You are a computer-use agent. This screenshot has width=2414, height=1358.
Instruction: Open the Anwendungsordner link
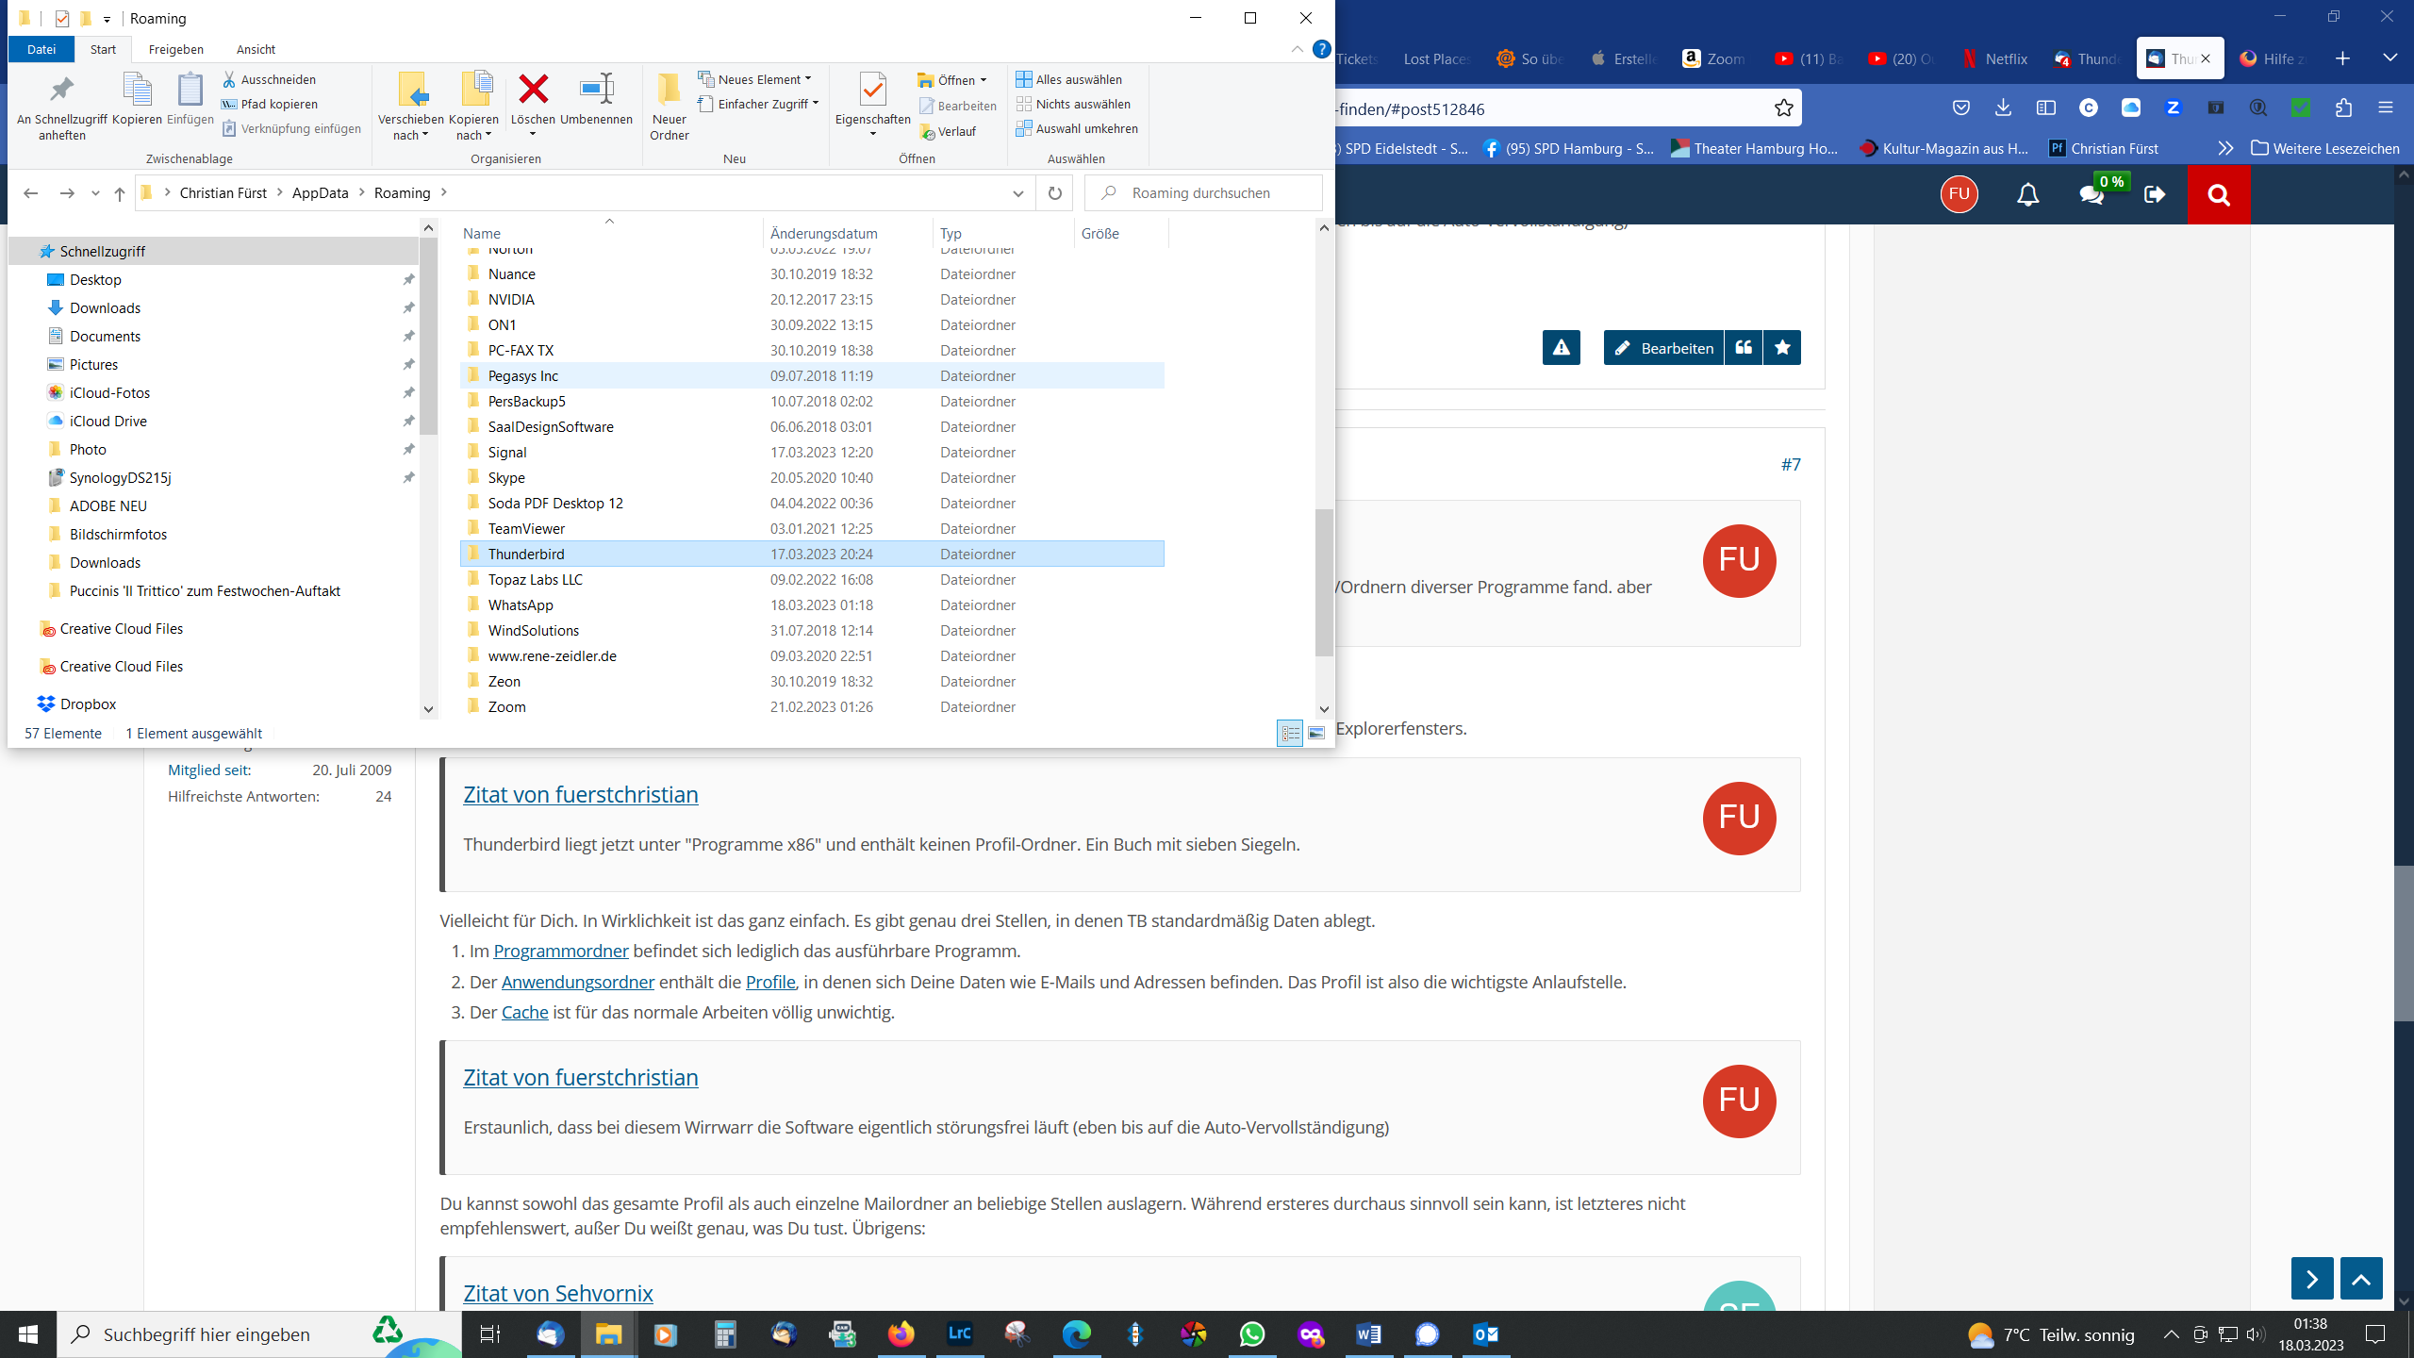pos(577,982)
